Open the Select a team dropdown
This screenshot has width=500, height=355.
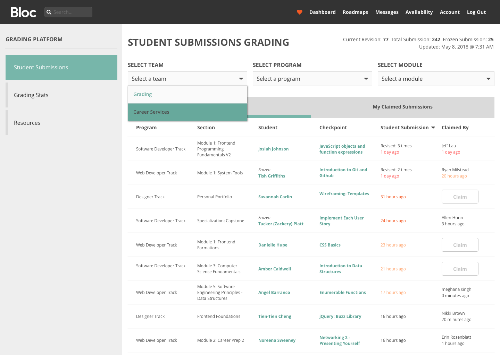coord(187,79)
